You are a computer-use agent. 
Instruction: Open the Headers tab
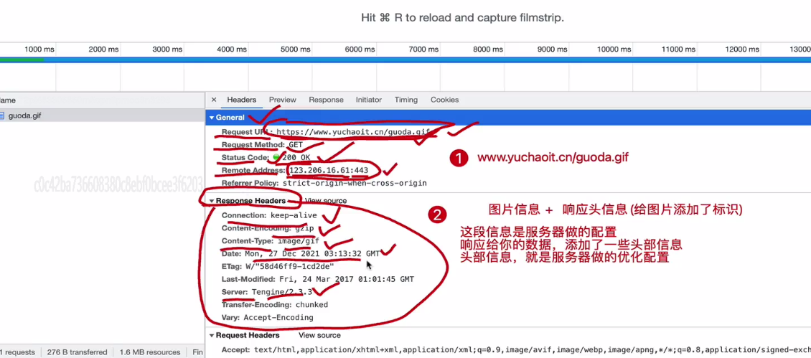point(242,100)
